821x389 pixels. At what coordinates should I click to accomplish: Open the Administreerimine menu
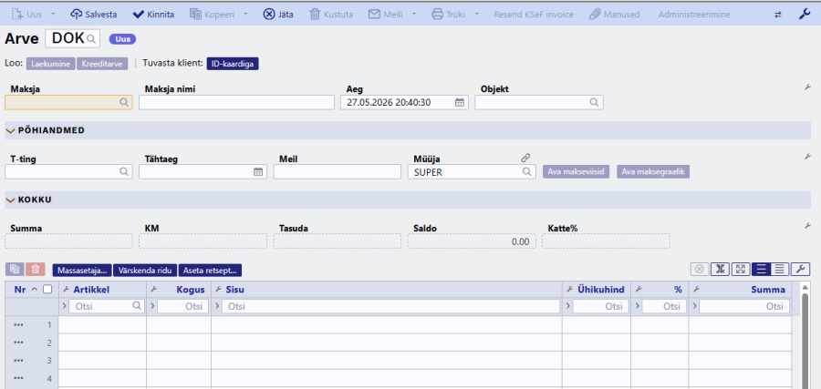694,14
